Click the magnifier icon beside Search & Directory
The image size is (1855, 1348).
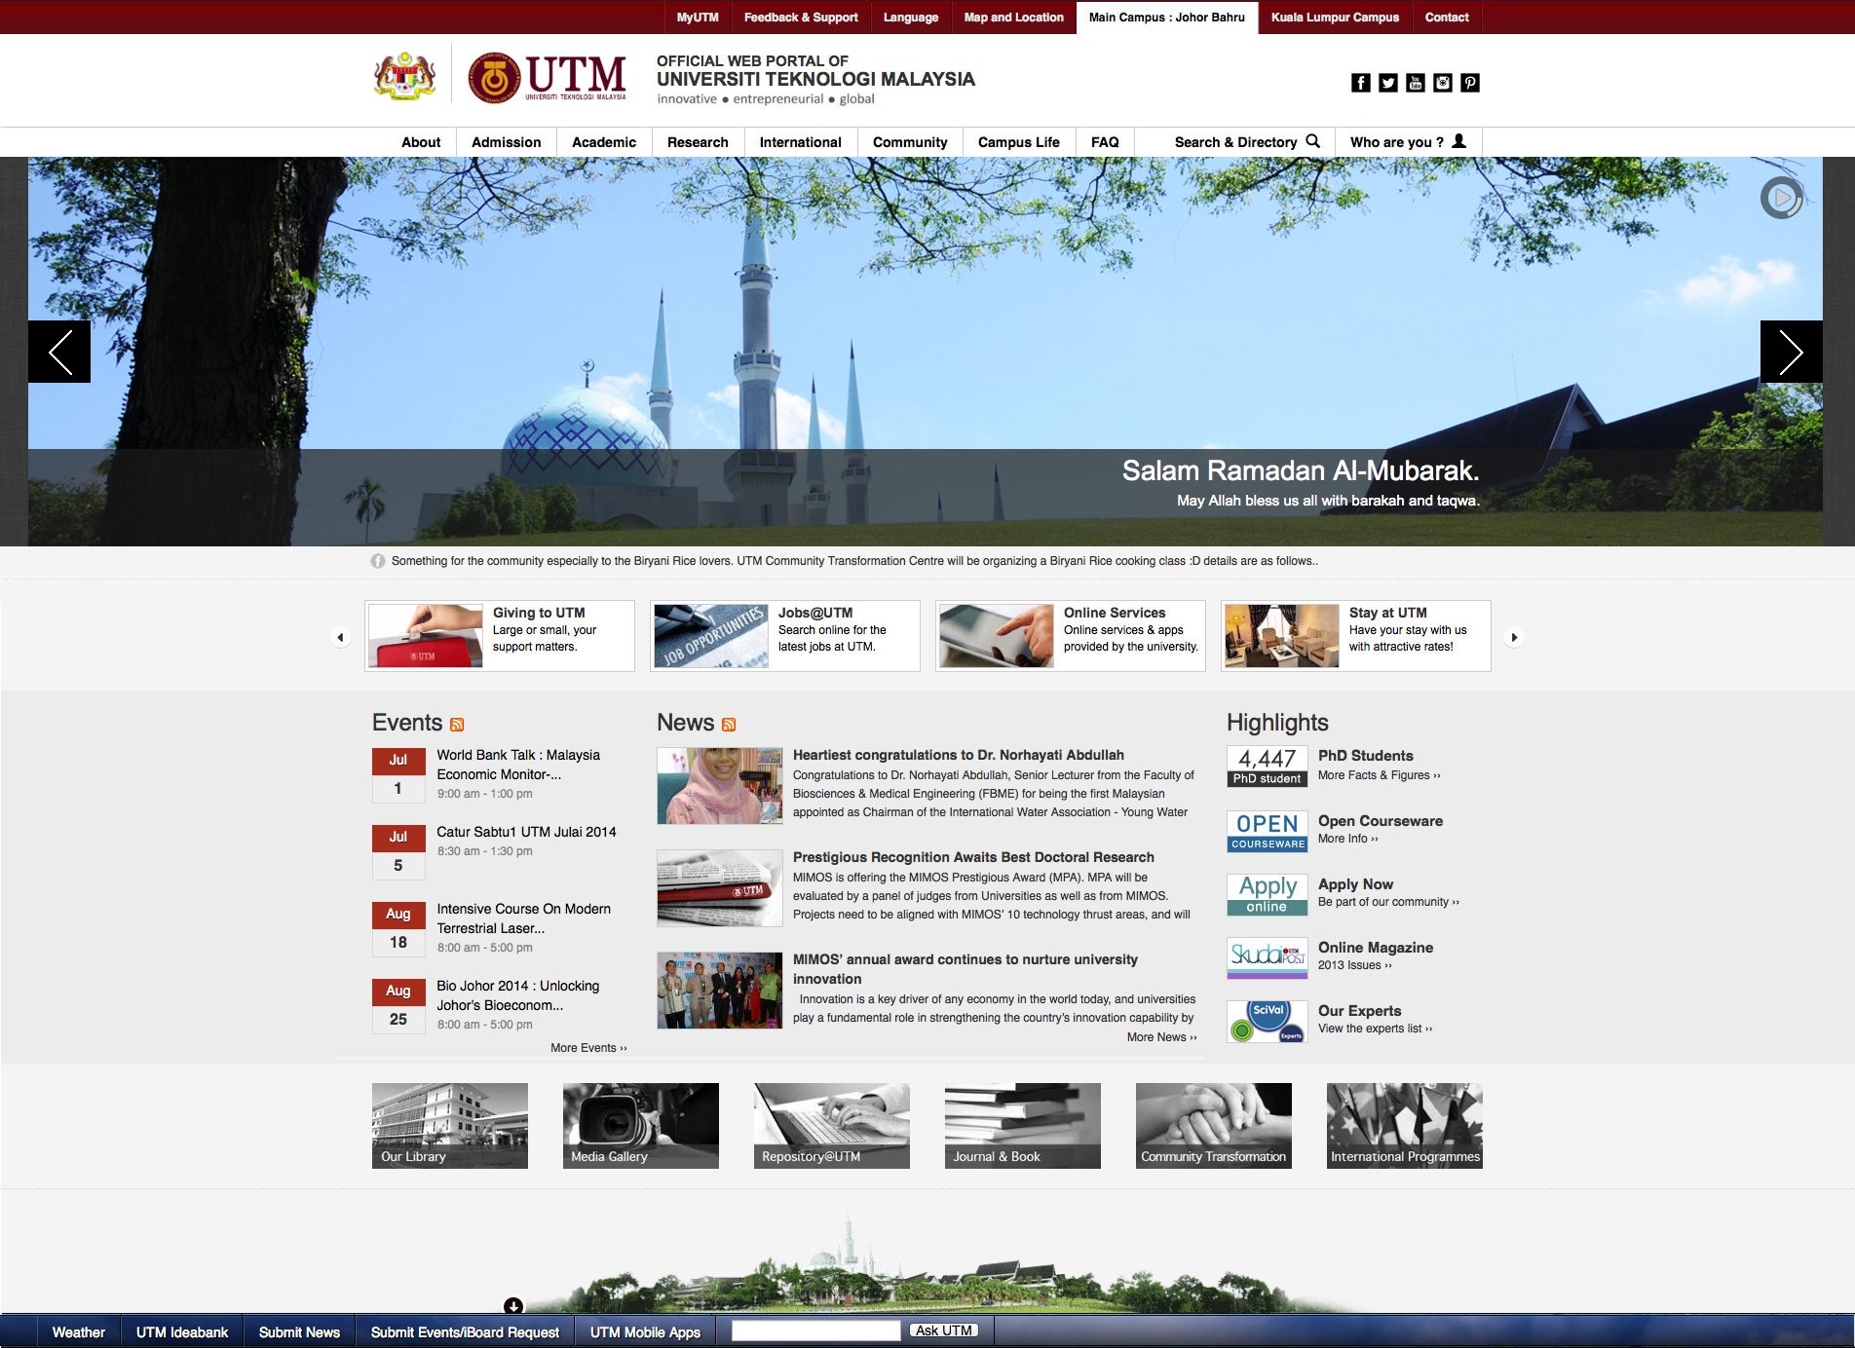tap(1312, 141)
